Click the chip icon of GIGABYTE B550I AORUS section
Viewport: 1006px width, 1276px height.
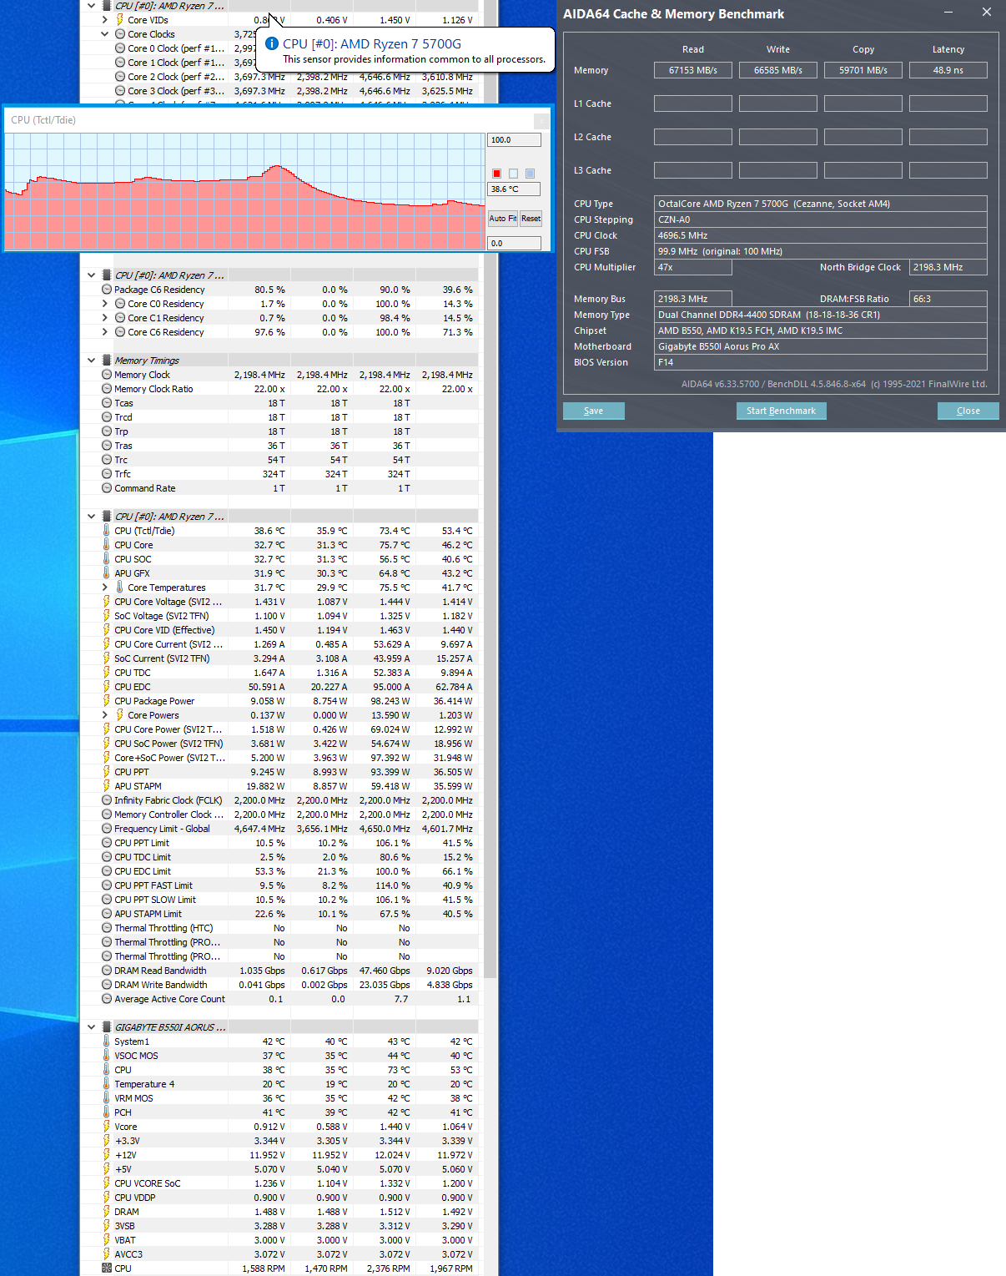[x=107, y=1027]
